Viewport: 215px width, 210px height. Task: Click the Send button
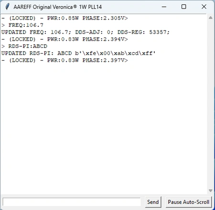(153, 202)
